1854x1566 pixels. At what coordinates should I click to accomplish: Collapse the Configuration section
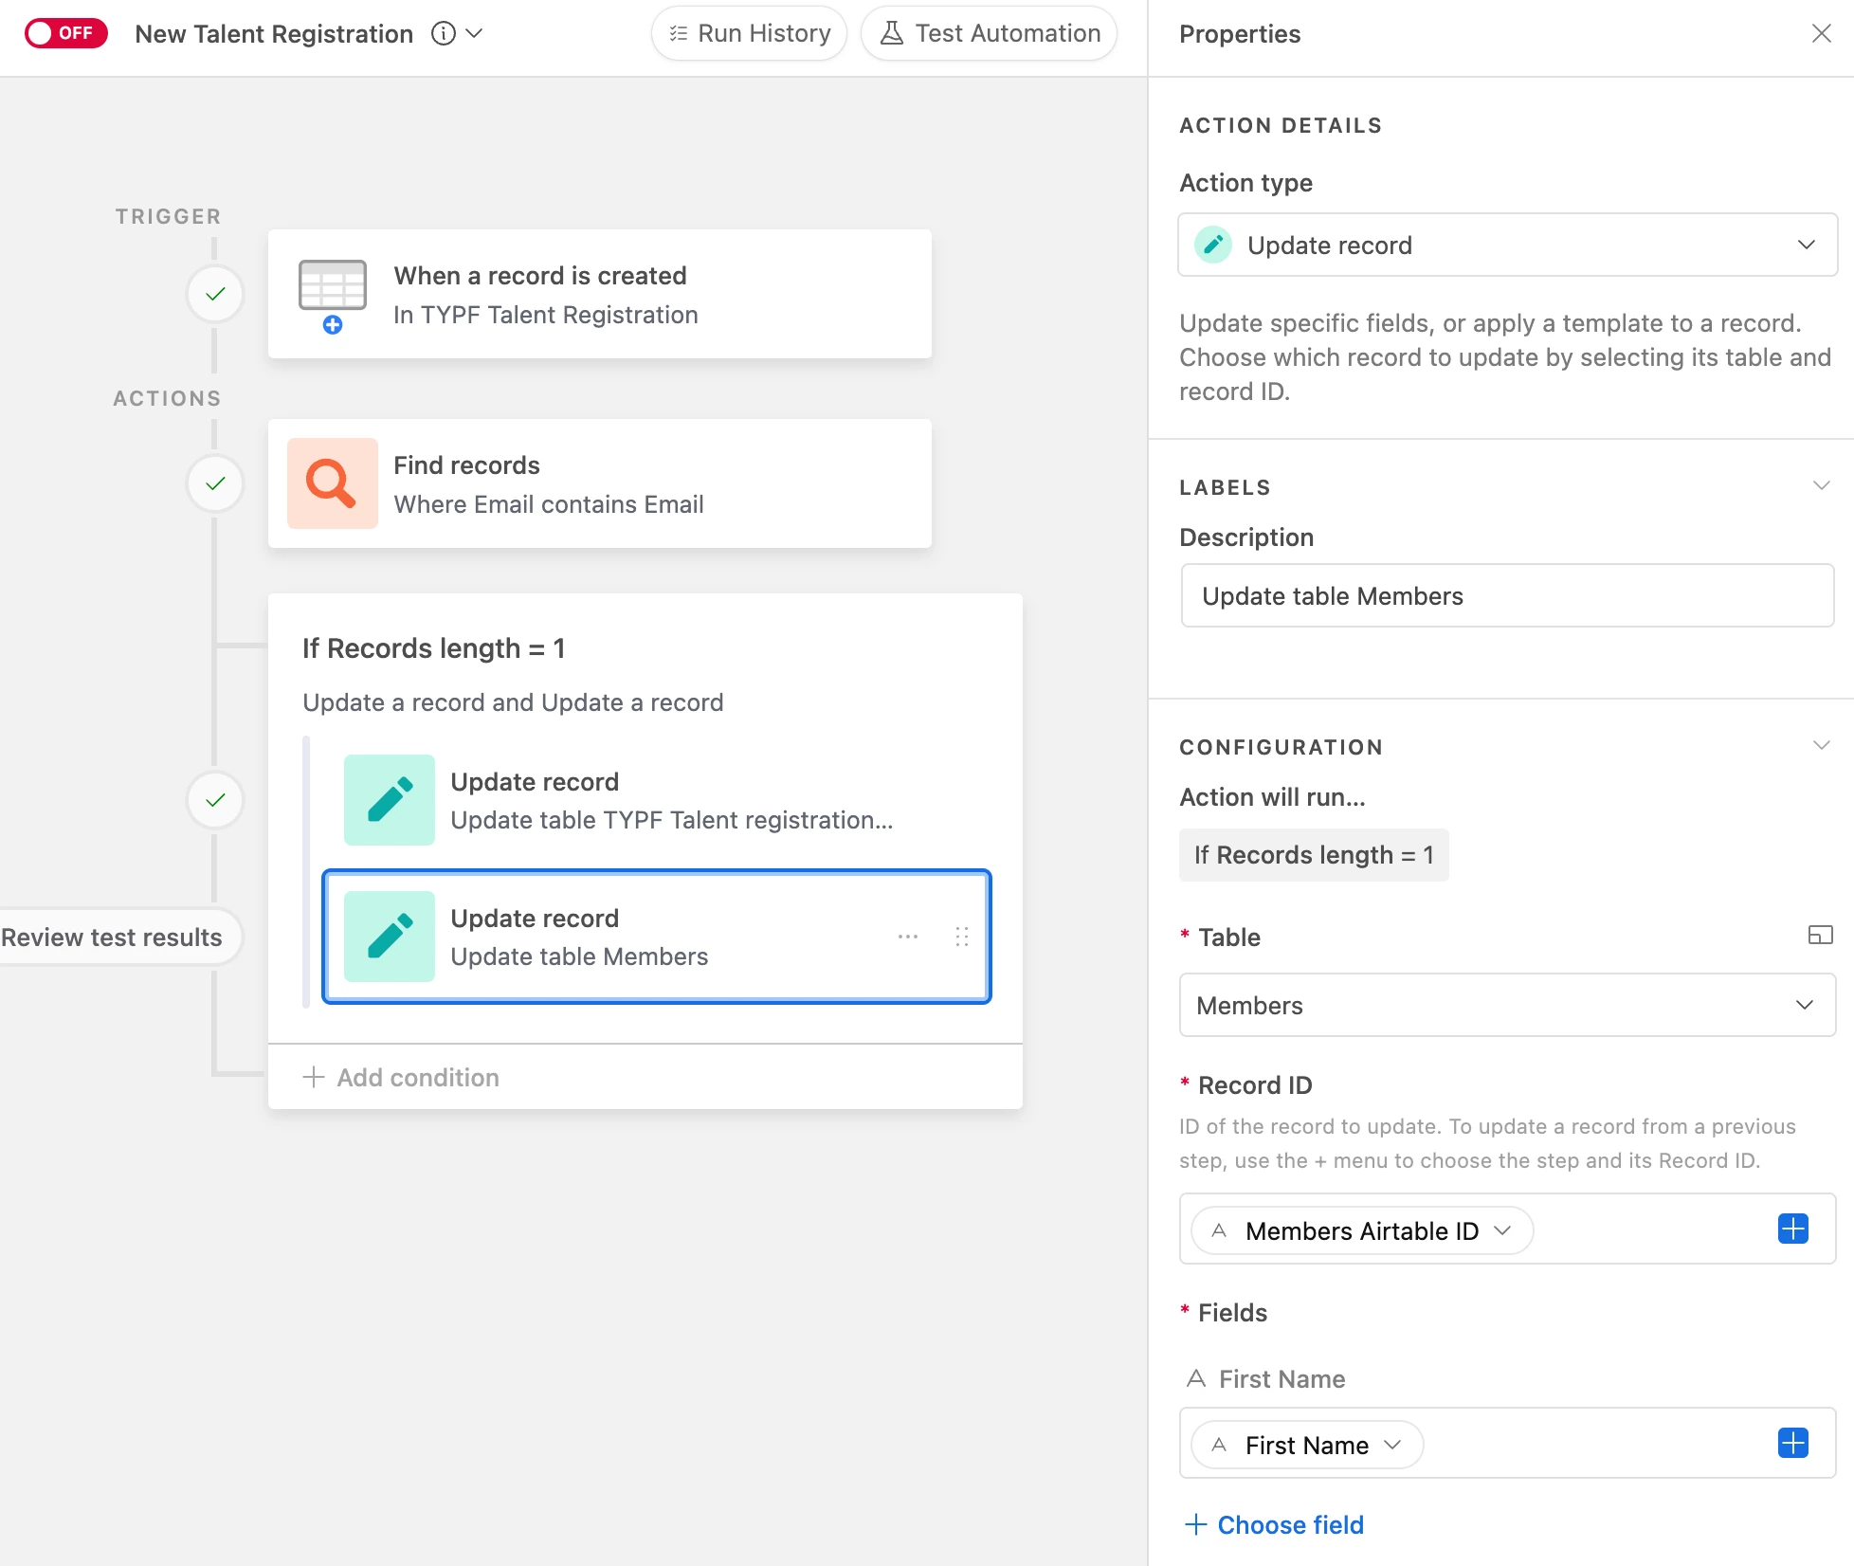1821,745
